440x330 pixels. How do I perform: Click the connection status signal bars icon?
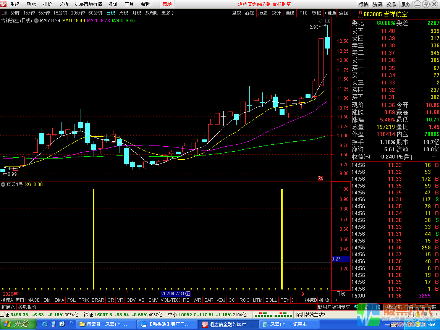pos(273,315)
